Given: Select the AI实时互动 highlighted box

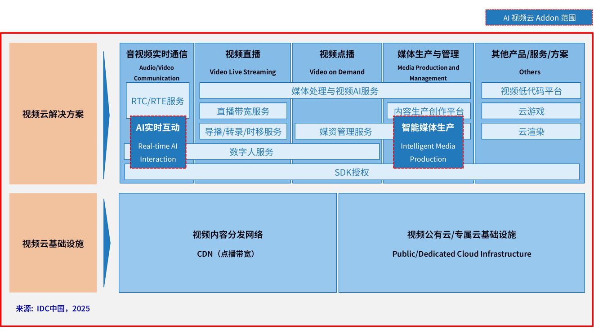Looking at the screenshot, I should tap(158, 142).
